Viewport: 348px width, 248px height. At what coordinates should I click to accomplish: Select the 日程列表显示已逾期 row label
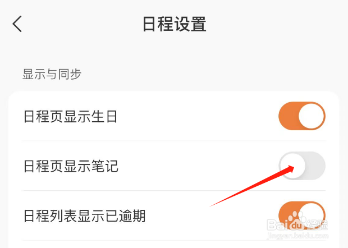point(84,216)
